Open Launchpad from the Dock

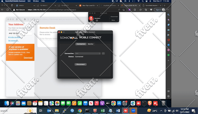tap(18, 103)
